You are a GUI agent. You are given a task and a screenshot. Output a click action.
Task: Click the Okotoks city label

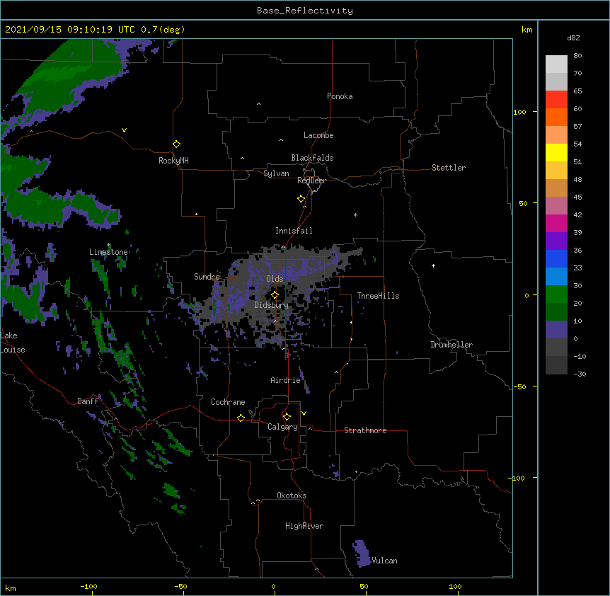292,495
